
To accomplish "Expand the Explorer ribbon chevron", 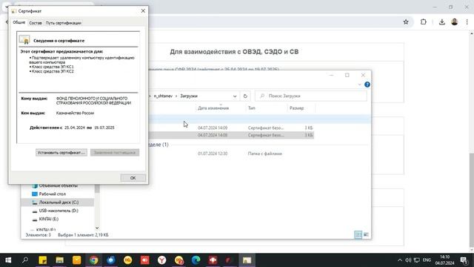I will coord(359,85).
